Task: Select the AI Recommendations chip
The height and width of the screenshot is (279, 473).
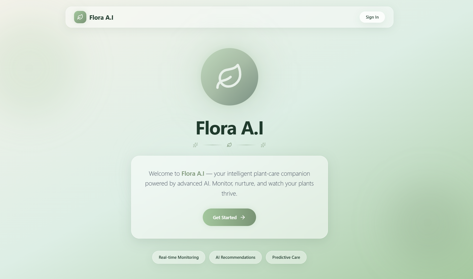Action: [x=236, y=257]
